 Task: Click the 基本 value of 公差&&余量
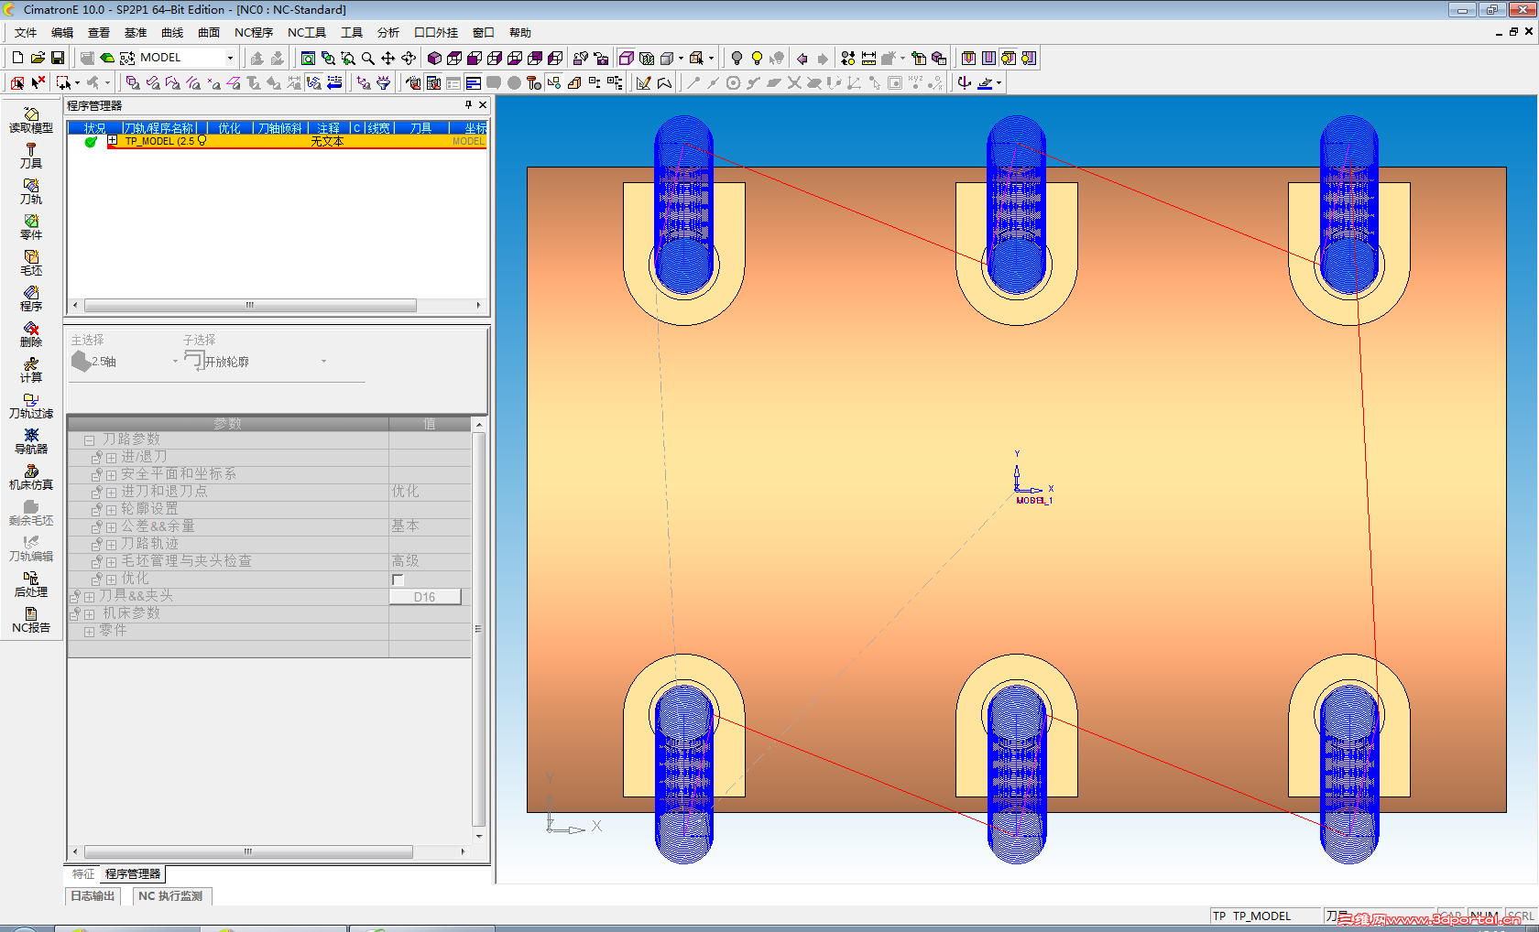pyautogui.click(x=405, y=526)
